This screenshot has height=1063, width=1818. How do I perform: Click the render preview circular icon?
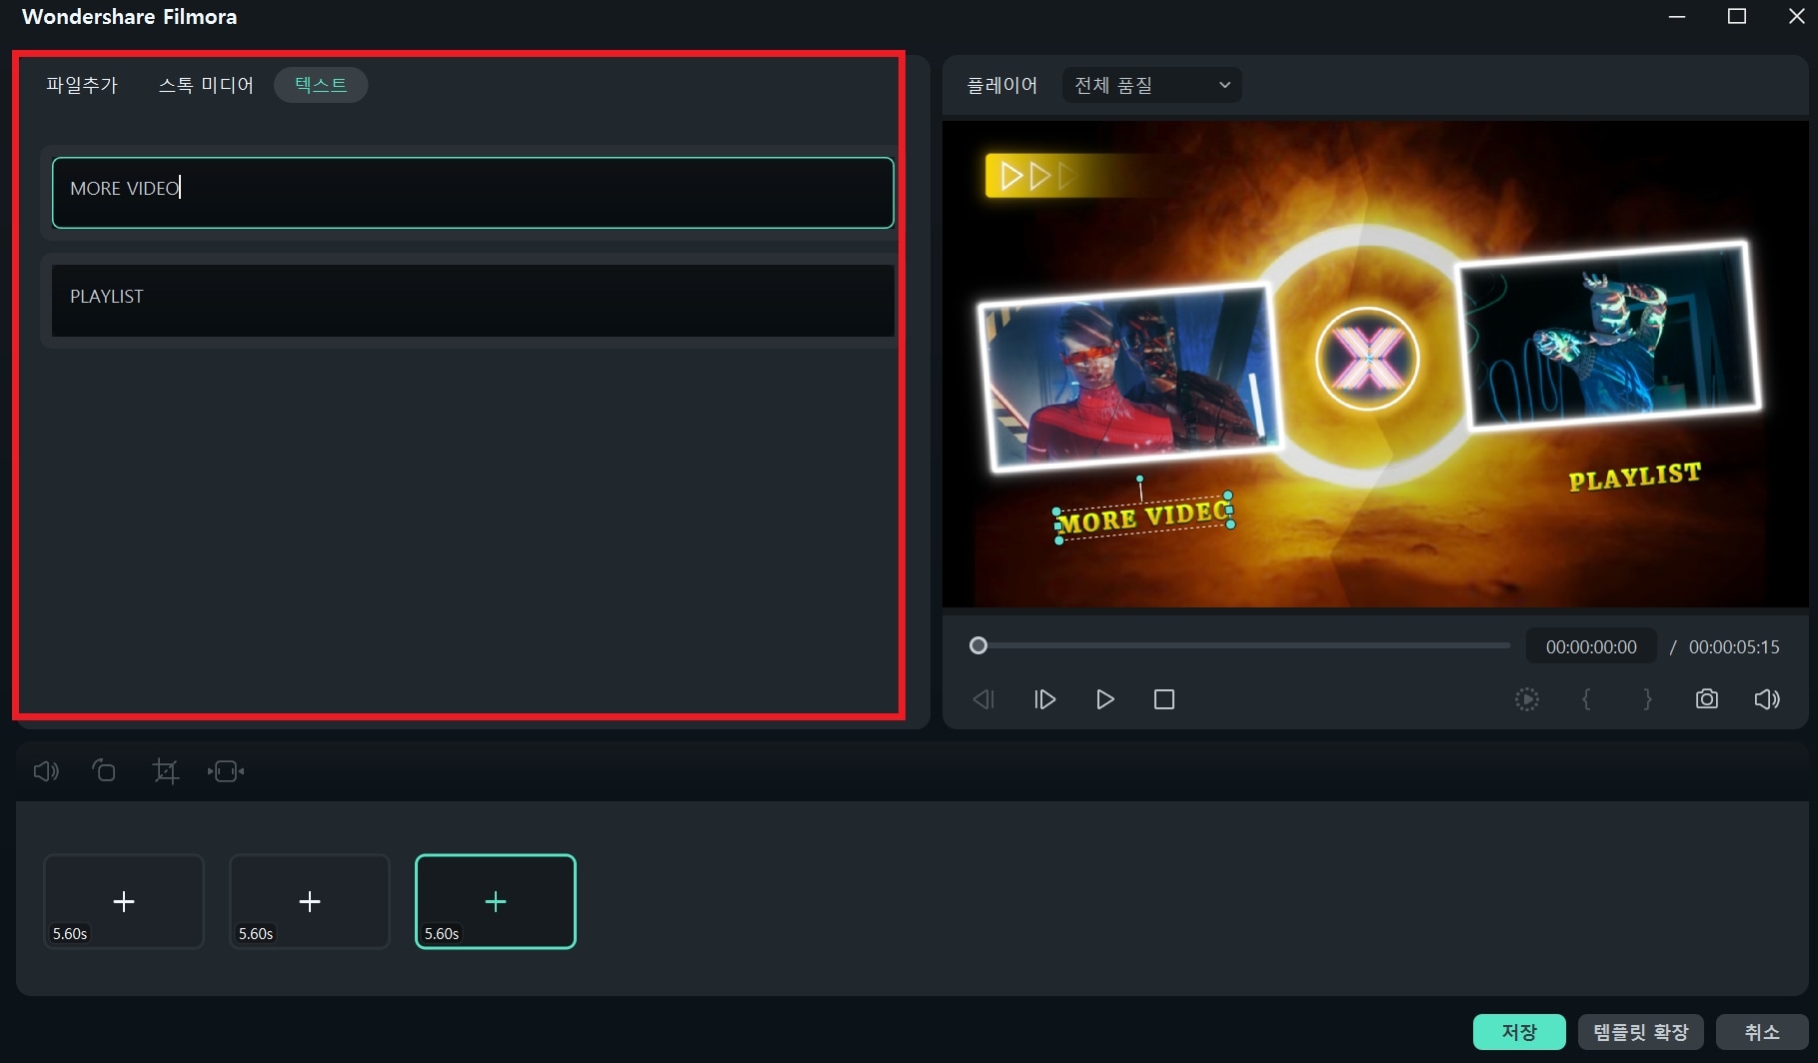coord(1526,699)
